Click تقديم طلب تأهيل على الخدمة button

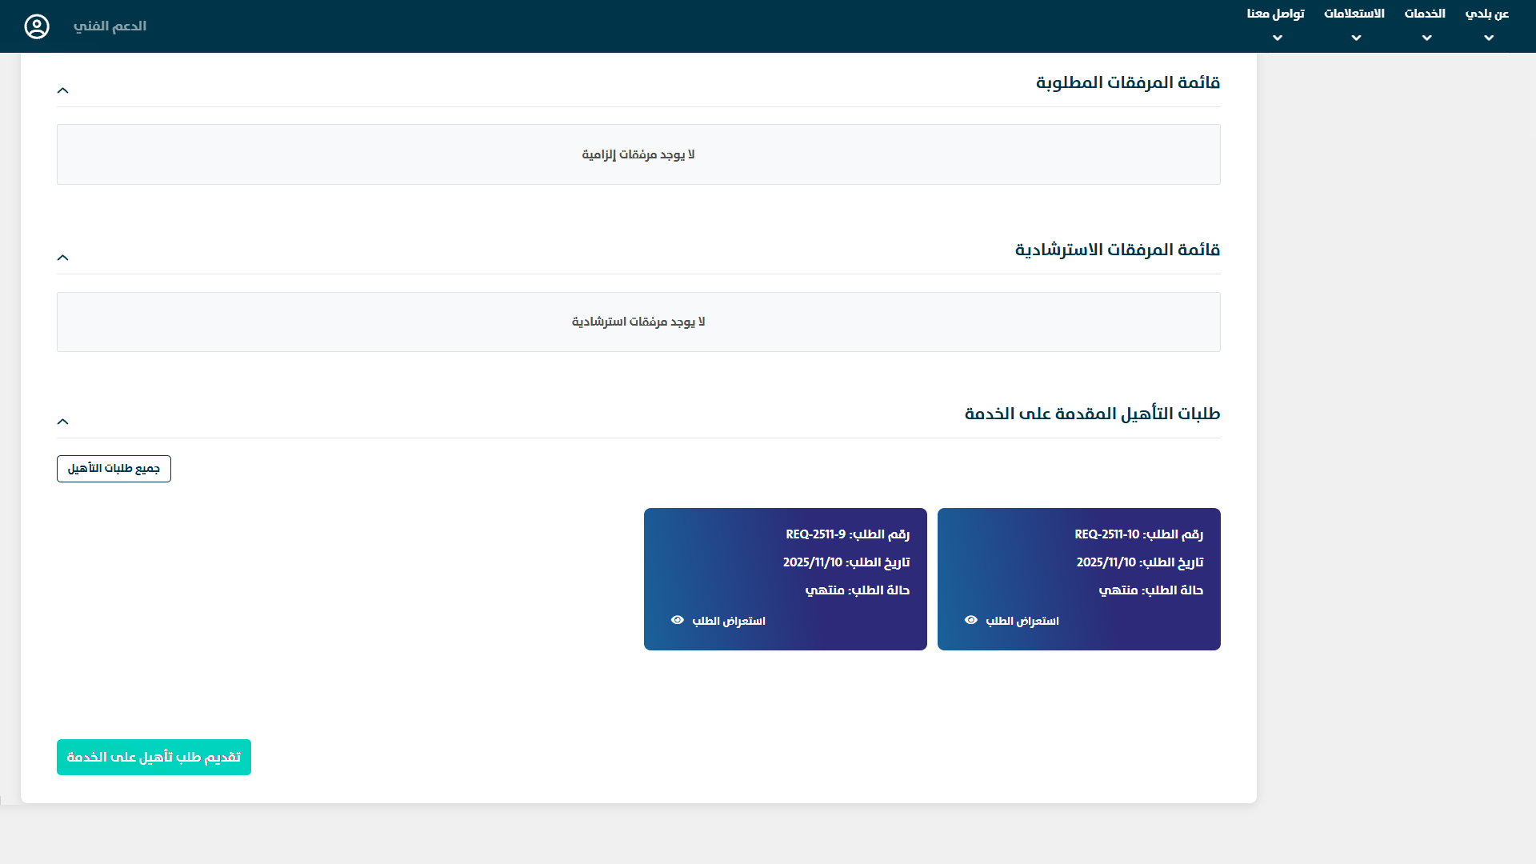[154, 757]
